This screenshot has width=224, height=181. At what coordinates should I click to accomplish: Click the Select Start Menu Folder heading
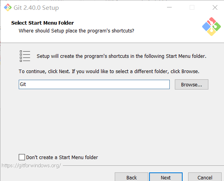tap(43, 23)
